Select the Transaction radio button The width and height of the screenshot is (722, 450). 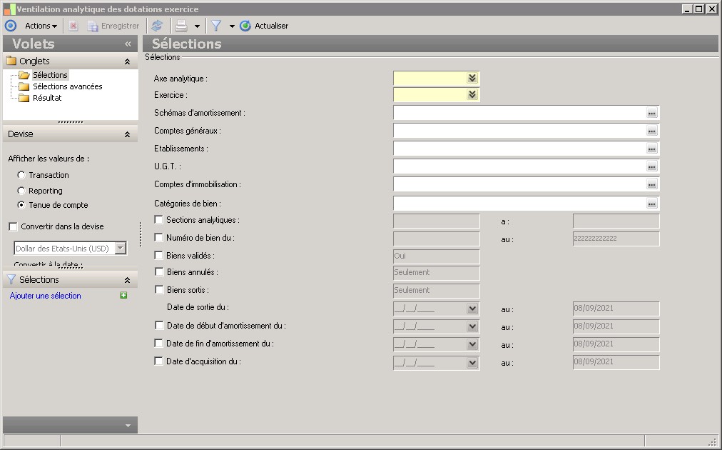pyautogui.click(x=21, y=175)
